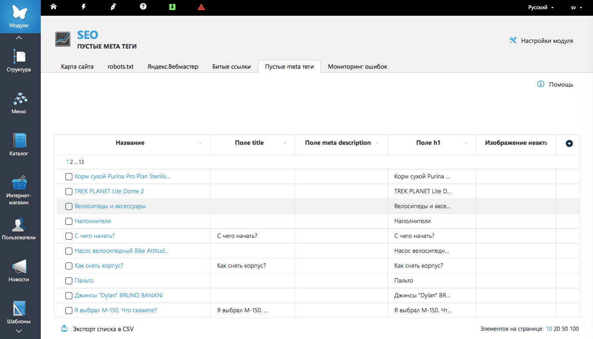Check the Как снять корпус? checkbox

tap(69, 266)
